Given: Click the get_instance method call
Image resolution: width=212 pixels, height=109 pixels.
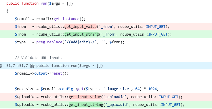Looking at the screenshot, I should (66, 19).
